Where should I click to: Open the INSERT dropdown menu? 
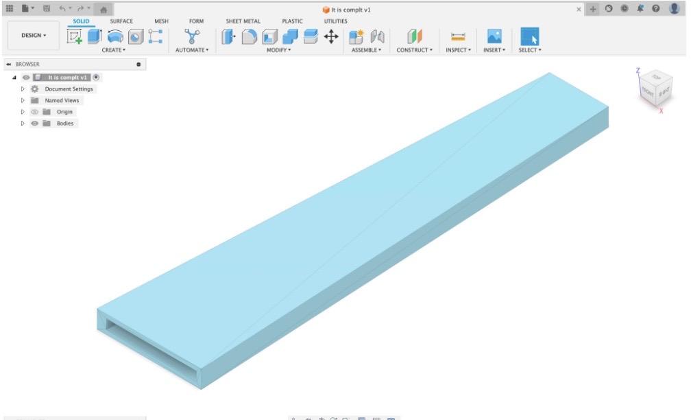coord(494,50)
